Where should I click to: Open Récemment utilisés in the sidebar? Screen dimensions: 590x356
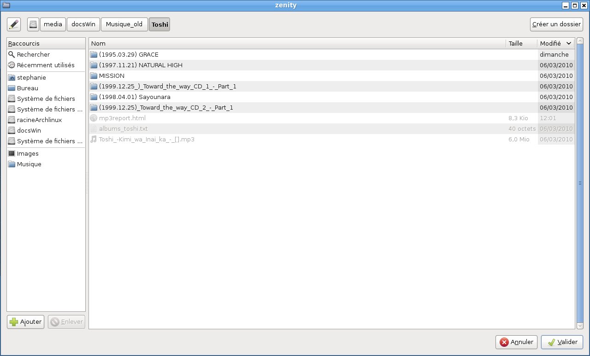pyautogui.click(x=45, y=65)
